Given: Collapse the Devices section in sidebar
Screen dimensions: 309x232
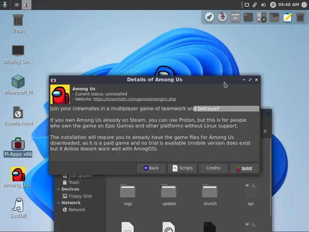Looking at the screenshot, I should pyautogui.click(x=59, y=189).
